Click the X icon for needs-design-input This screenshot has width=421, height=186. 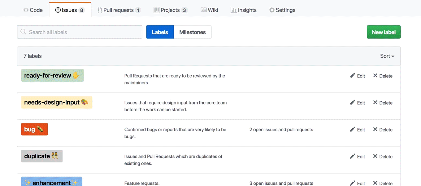point(375,102)
